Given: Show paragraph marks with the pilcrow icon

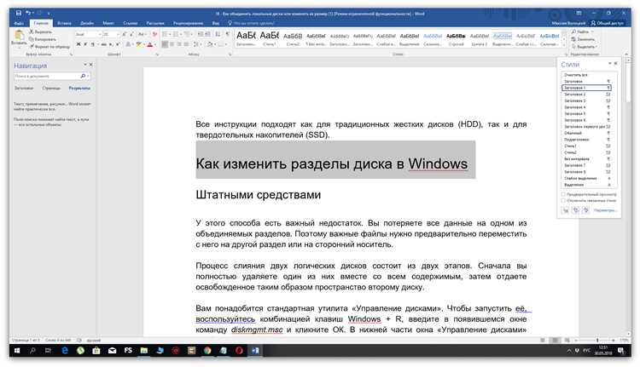Looking at the screenshot, I should (x=227, y=34).
